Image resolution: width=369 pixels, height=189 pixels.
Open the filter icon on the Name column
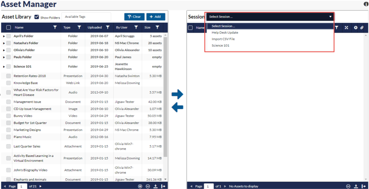click(55, 27)
